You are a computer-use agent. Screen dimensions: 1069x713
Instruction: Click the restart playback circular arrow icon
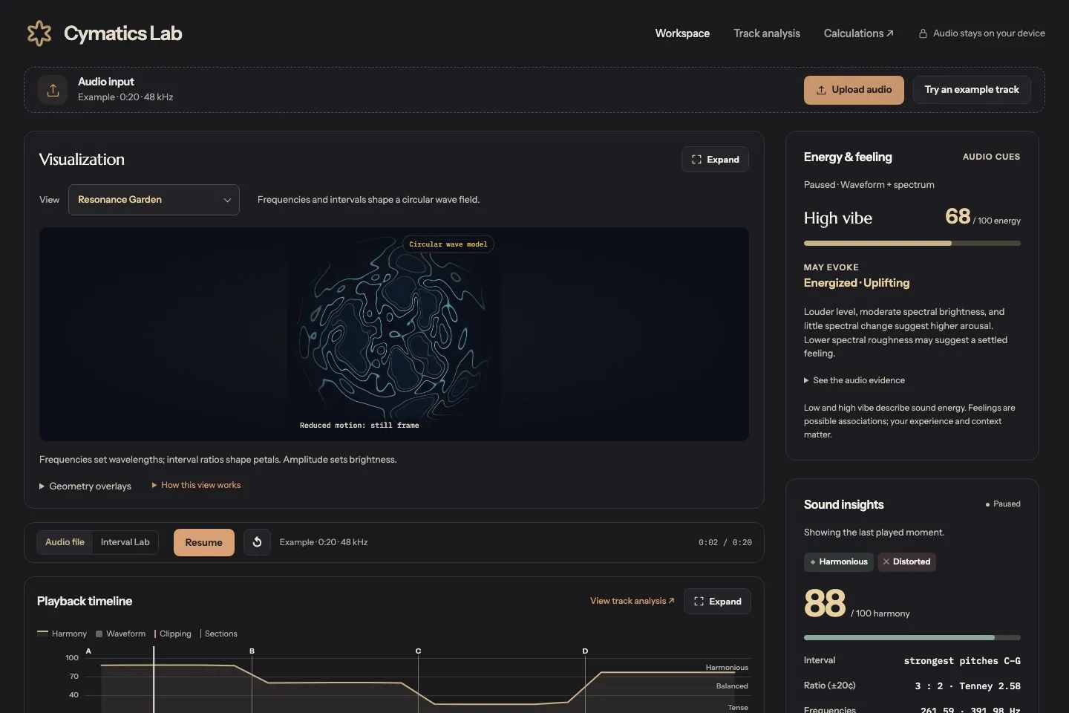coord(257,542)
